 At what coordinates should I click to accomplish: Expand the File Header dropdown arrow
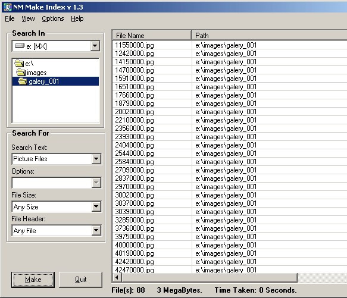96,230
